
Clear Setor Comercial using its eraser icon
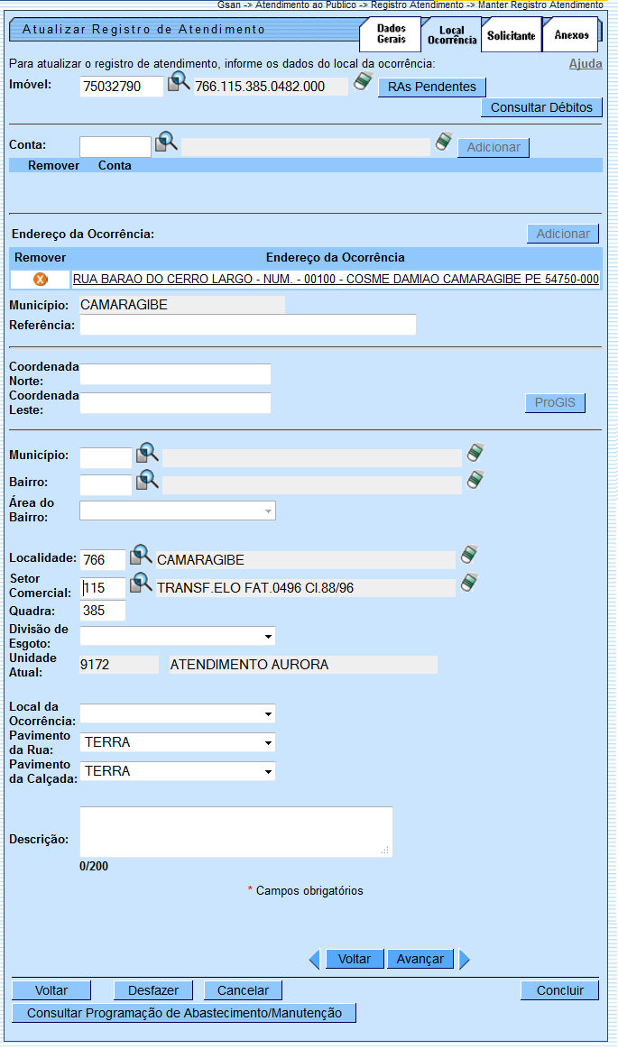470,584
